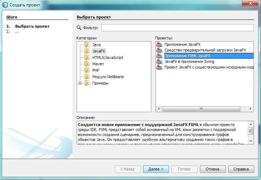The image size is (261, 180).
Task: Click the Готово button
Action: tap(184, 169)
